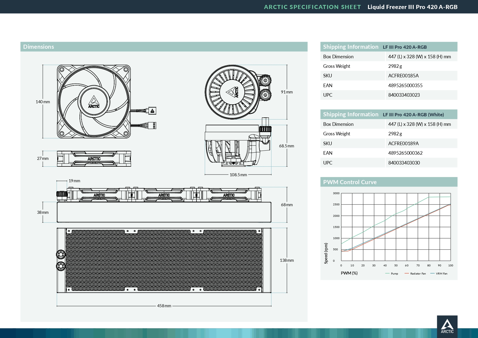Screen dimensions: 478x338
Task: Click the Radiator Fan legend marker
Action: pos(407,273)
